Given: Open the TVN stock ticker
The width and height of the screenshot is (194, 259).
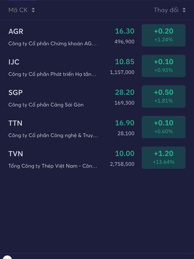Looking at the screenshot, I should pos(16,154).
